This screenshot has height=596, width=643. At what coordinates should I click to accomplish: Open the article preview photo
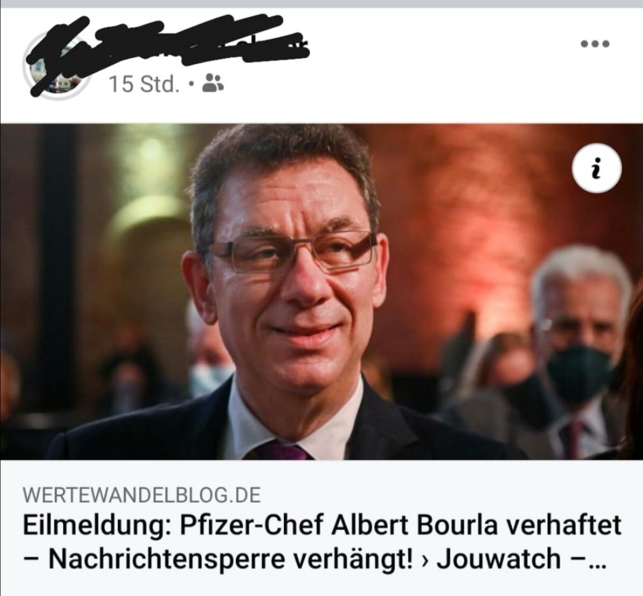tap(321, 291)
